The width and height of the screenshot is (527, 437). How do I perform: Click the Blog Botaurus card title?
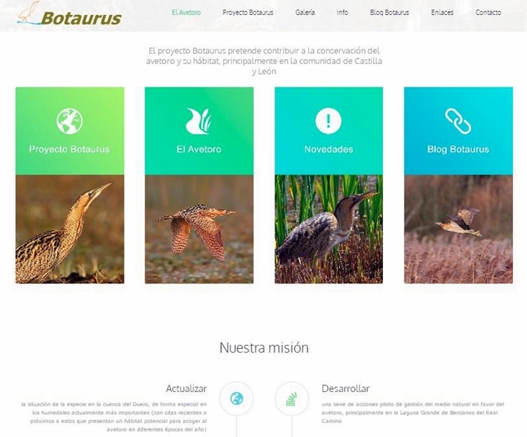(458, 149)
